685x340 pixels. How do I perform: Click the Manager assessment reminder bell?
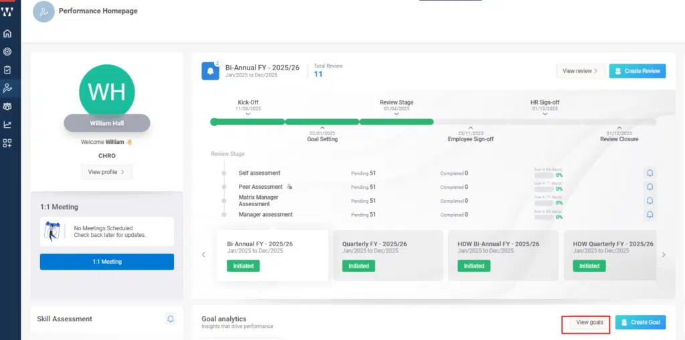tap(650, 215)
